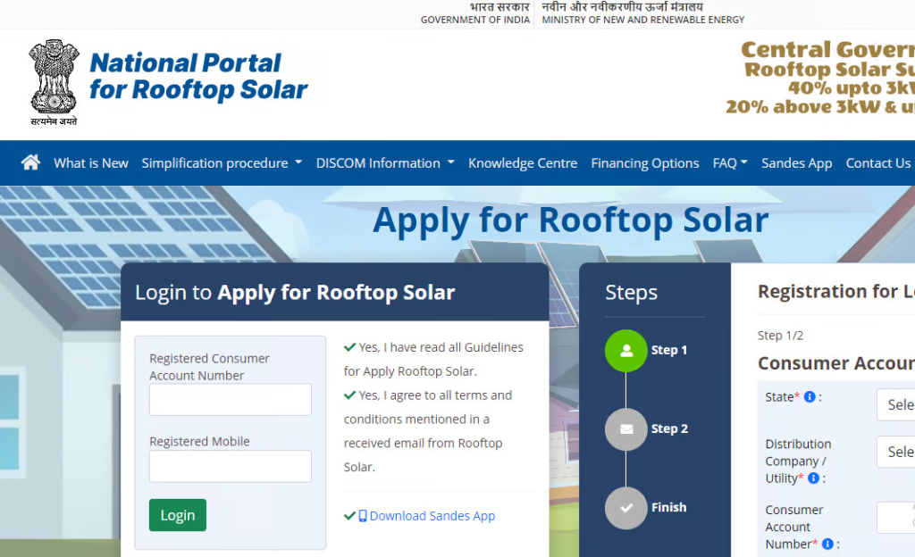The height and width of the screenshot is (557, 915).
Task: Click the Finish checkmark icon circle
Action: (625, 508)
